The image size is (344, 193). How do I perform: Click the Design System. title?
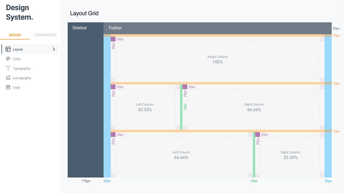point(19,12)
